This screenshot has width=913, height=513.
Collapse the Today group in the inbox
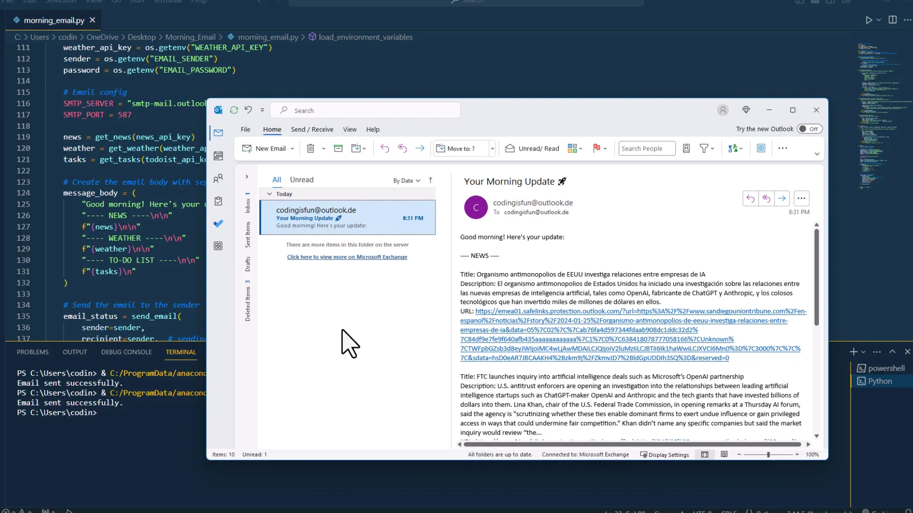[270, 194]
